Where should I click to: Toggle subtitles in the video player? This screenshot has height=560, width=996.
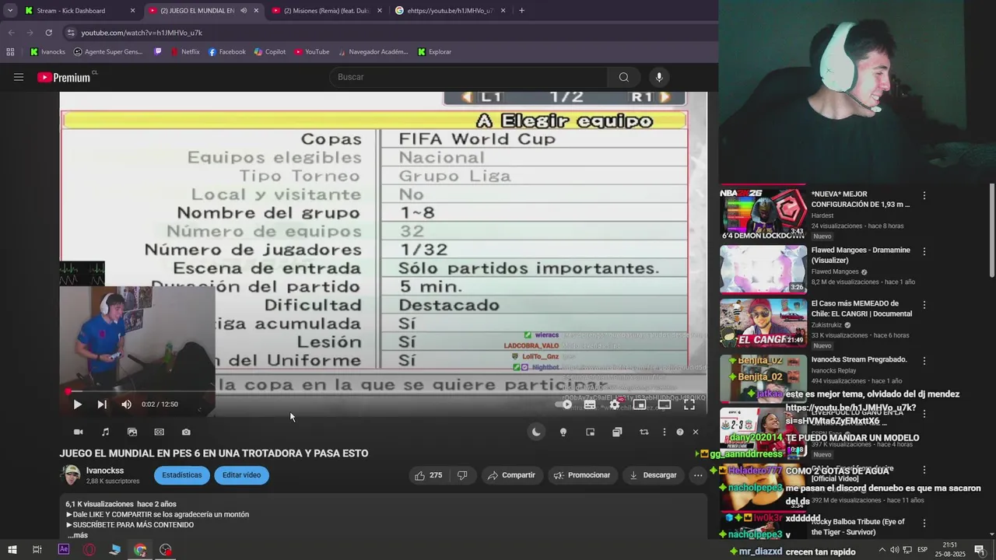[x=590, y=404]
